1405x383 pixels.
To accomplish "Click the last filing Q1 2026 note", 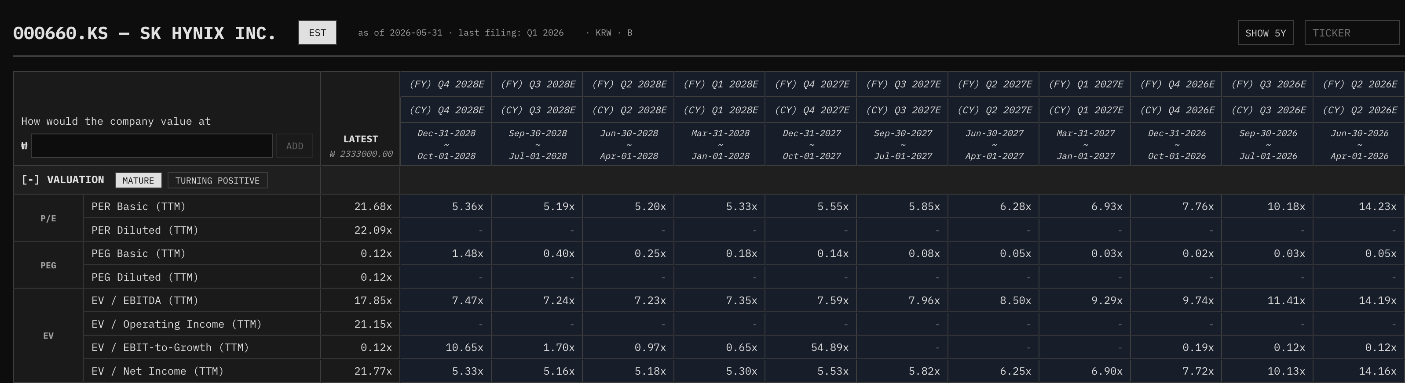I will [511, 33].
